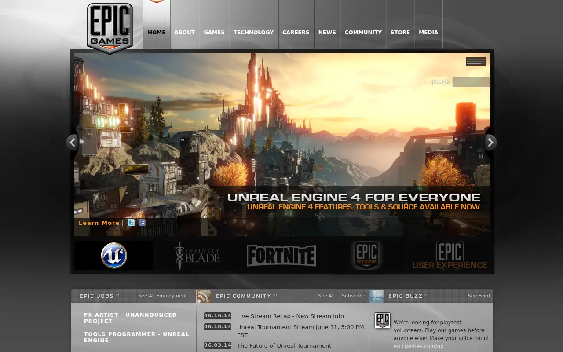
Task: Open the Technology menu item
Action: point(253,33)
